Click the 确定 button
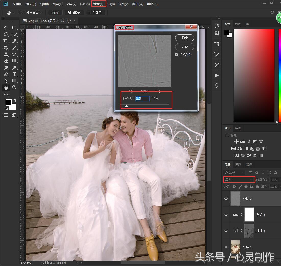The height and width of the screenshot is (266, 281). (x=185, y=38)
